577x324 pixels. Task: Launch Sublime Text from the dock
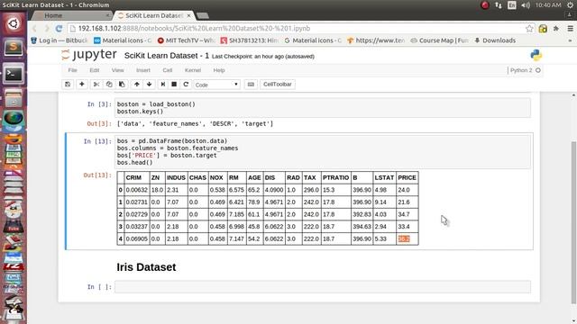point(14,48)
